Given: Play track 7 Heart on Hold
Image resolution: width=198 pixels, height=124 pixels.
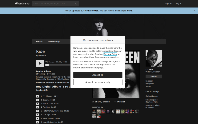Looking at the screenshot, I should (38, 119).
